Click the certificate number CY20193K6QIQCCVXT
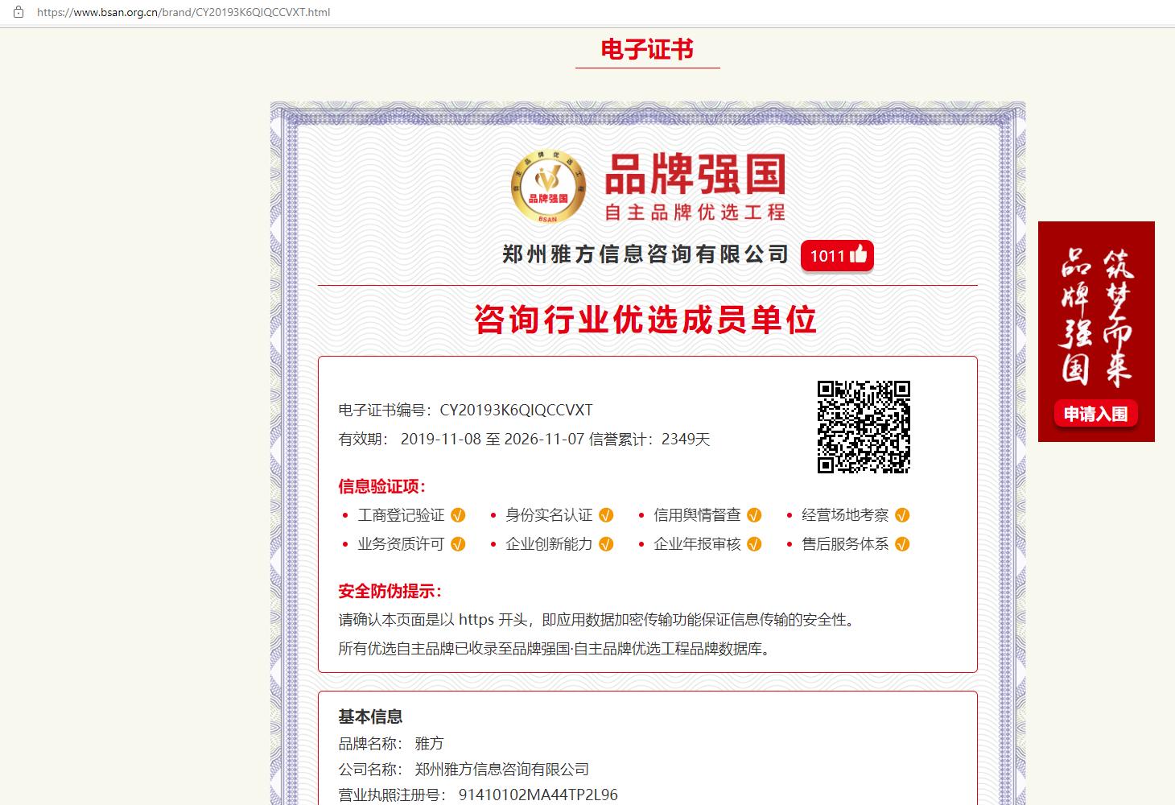The image size is (1175, 805). coord(516,410)
